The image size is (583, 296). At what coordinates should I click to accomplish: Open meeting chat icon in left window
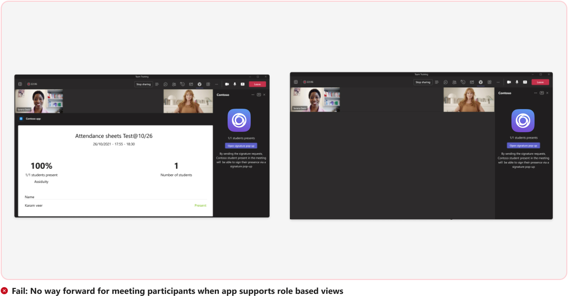(166, 84)
